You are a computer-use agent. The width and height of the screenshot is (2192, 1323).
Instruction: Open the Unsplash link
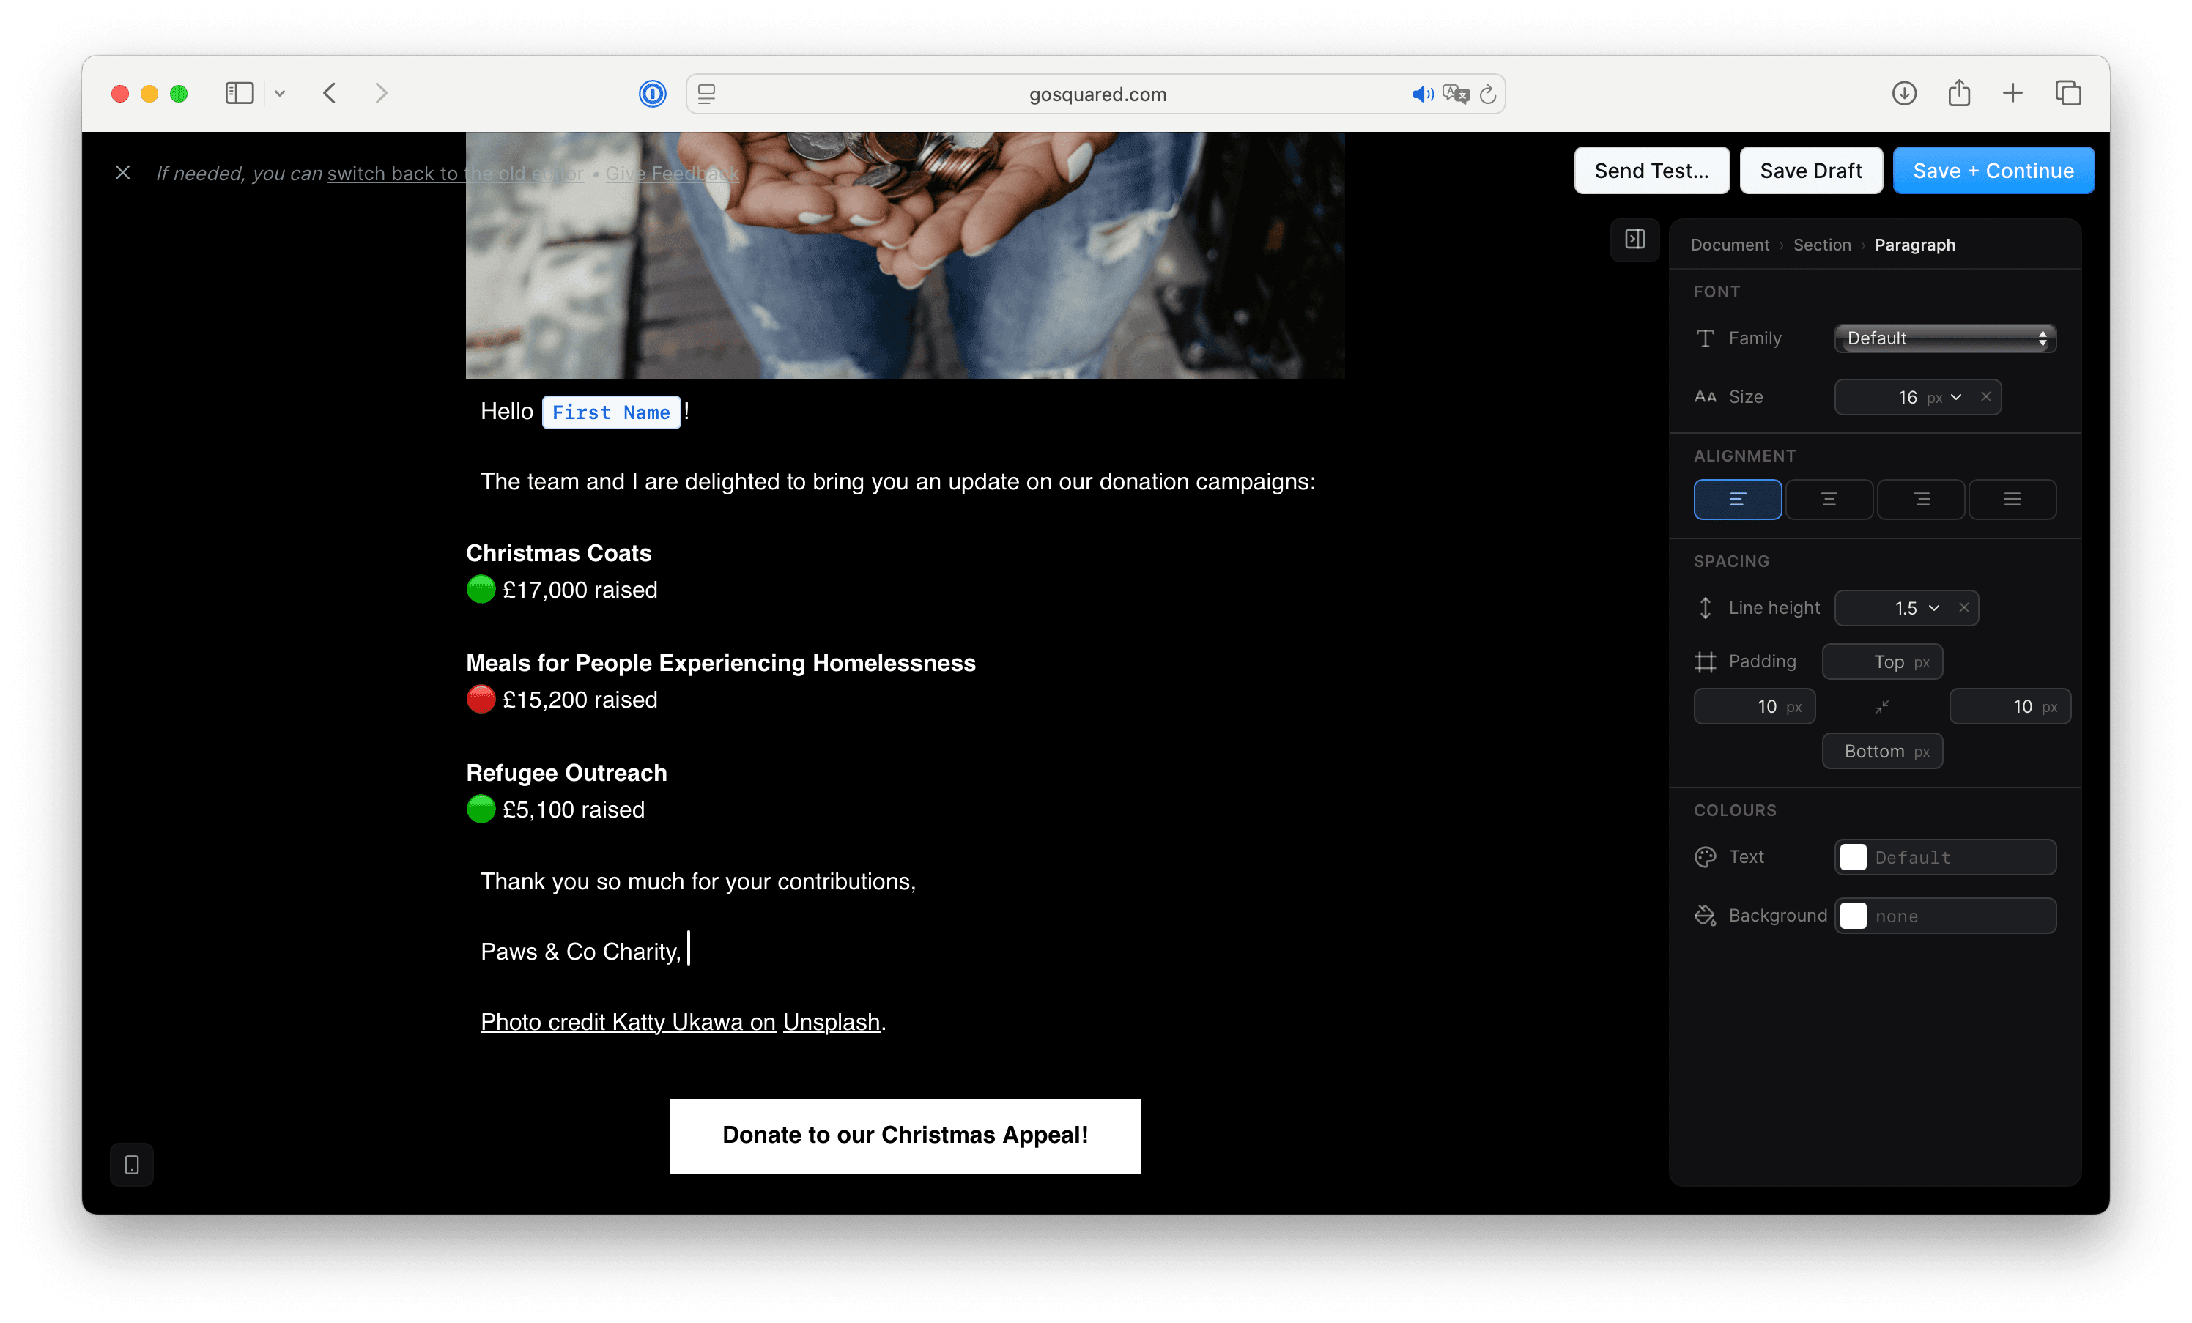pyautogui.click(x=831, y=1021)
